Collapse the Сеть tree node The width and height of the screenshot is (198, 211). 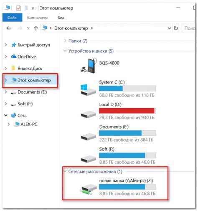click(6, 115)
